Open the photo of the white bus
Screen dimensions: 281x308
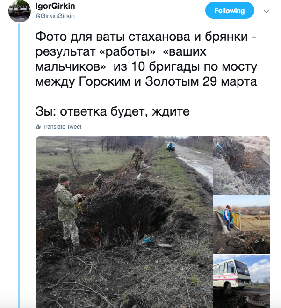[x=242, y=281]
